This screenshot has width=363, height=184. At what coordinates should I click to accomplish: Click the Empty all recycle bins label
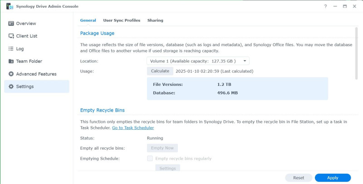(103, 148)
